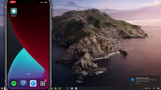Screen dimensions: 161x90
Task: Click the AltStore successfully installed message text
Action: (x=146, y=80)
